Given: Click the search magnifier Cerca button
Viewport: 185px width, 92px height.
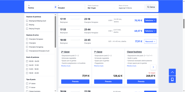Looking at the screenshot, I should click(151, 7).
